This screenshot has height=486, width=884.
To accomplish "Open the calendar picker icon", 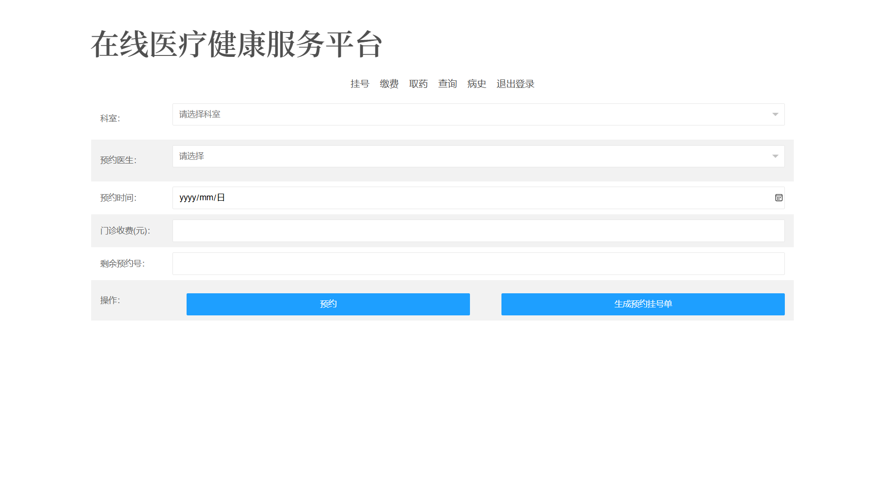I will 779,198.
